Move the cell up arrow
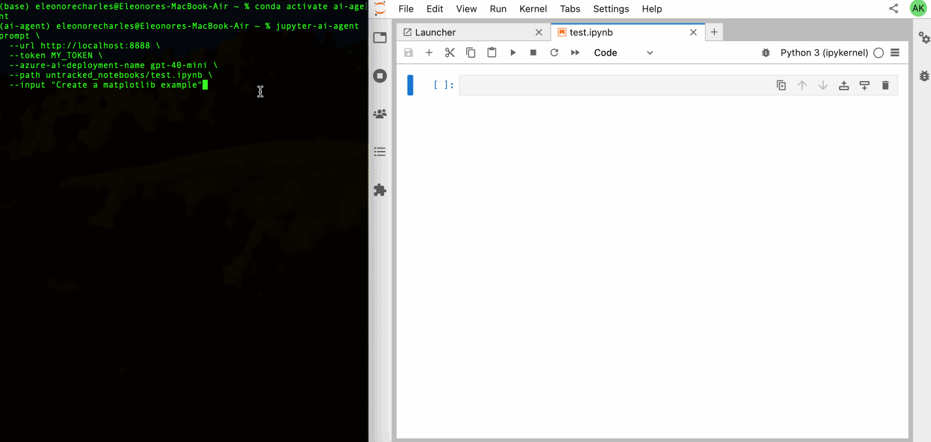Screen dimensions: 931x442 point(802,85)
